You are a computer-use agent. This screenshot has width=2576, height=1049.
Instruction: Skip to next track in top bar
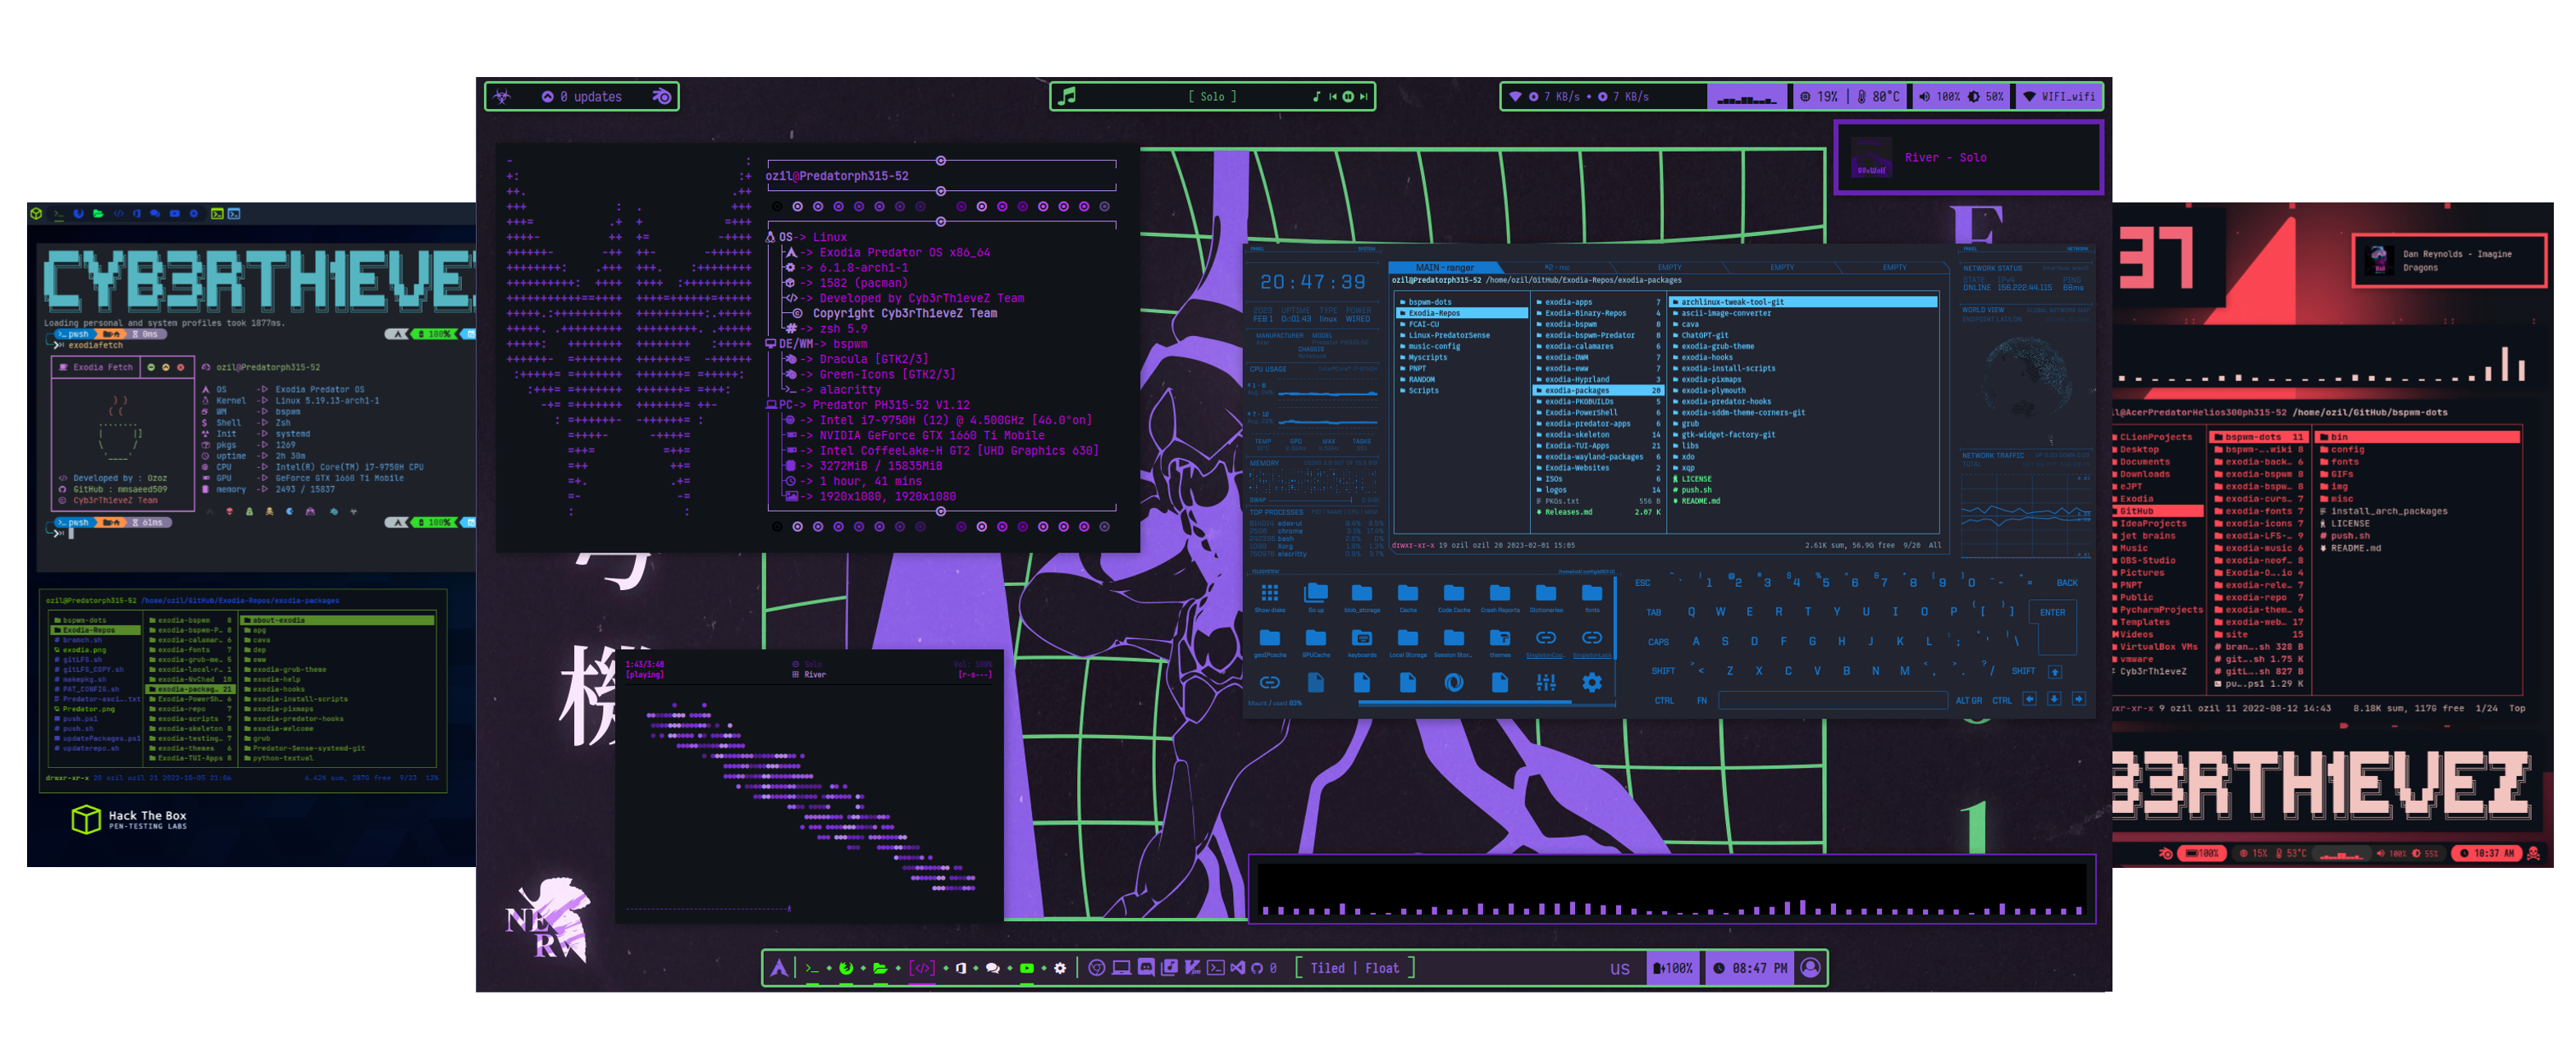(x=1363, y=97)
